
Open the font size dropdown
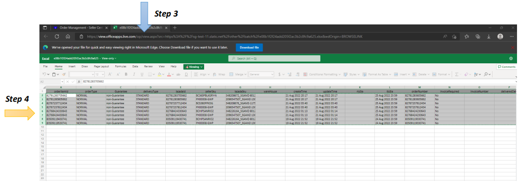click(100, 74)
